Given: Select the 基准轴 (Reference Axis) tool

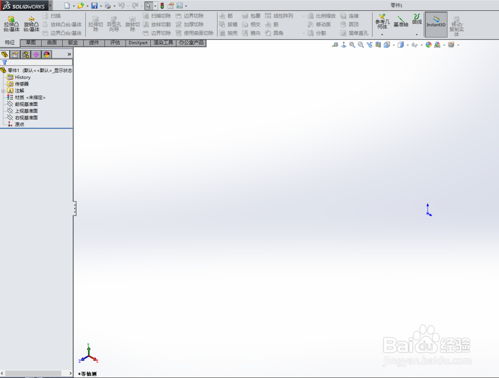Looking at the screenshot, I should point(402,22).
